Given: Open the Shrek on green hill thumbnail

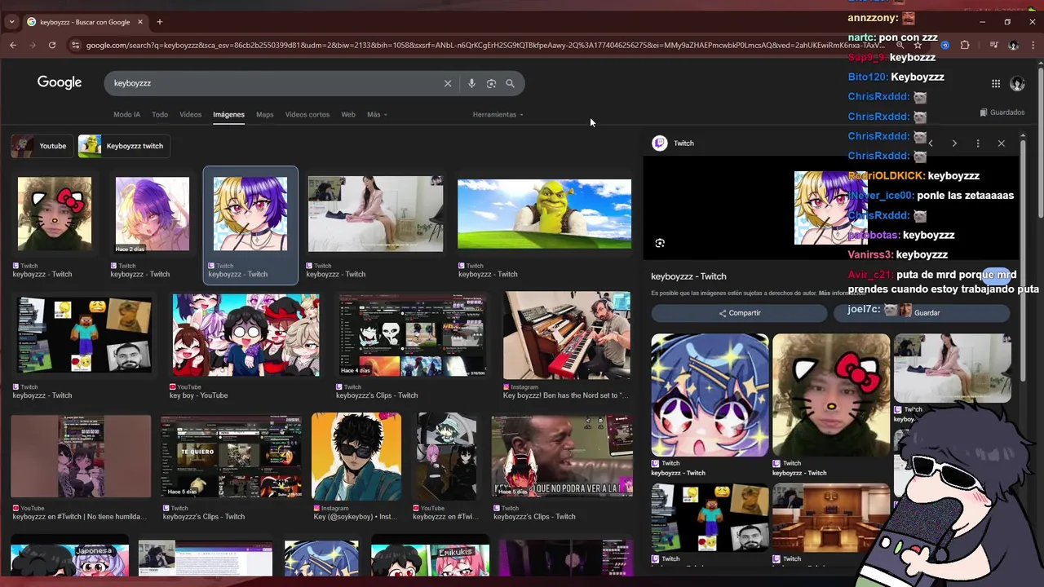Looking at the screenshot, I should [544, 214].
